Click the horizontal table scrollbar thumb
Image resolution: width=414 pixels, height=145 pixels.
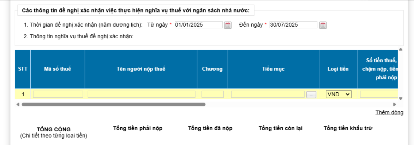click(x=113, y=104)
